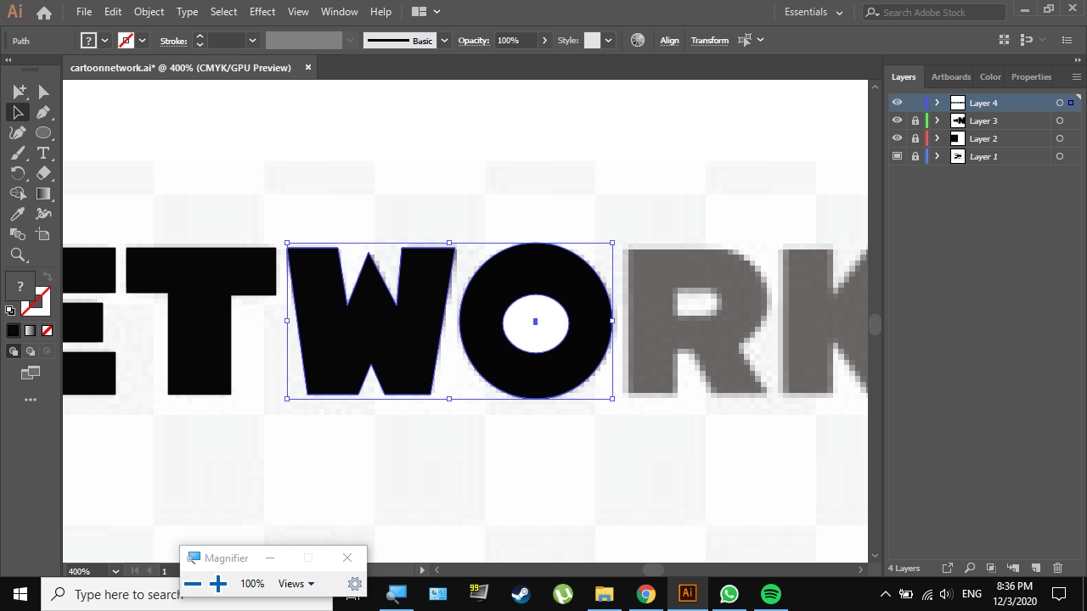This screenshot has height=611, width=1087.
Task: Apply solid Color mode swatch
Action: coord(14,330)
